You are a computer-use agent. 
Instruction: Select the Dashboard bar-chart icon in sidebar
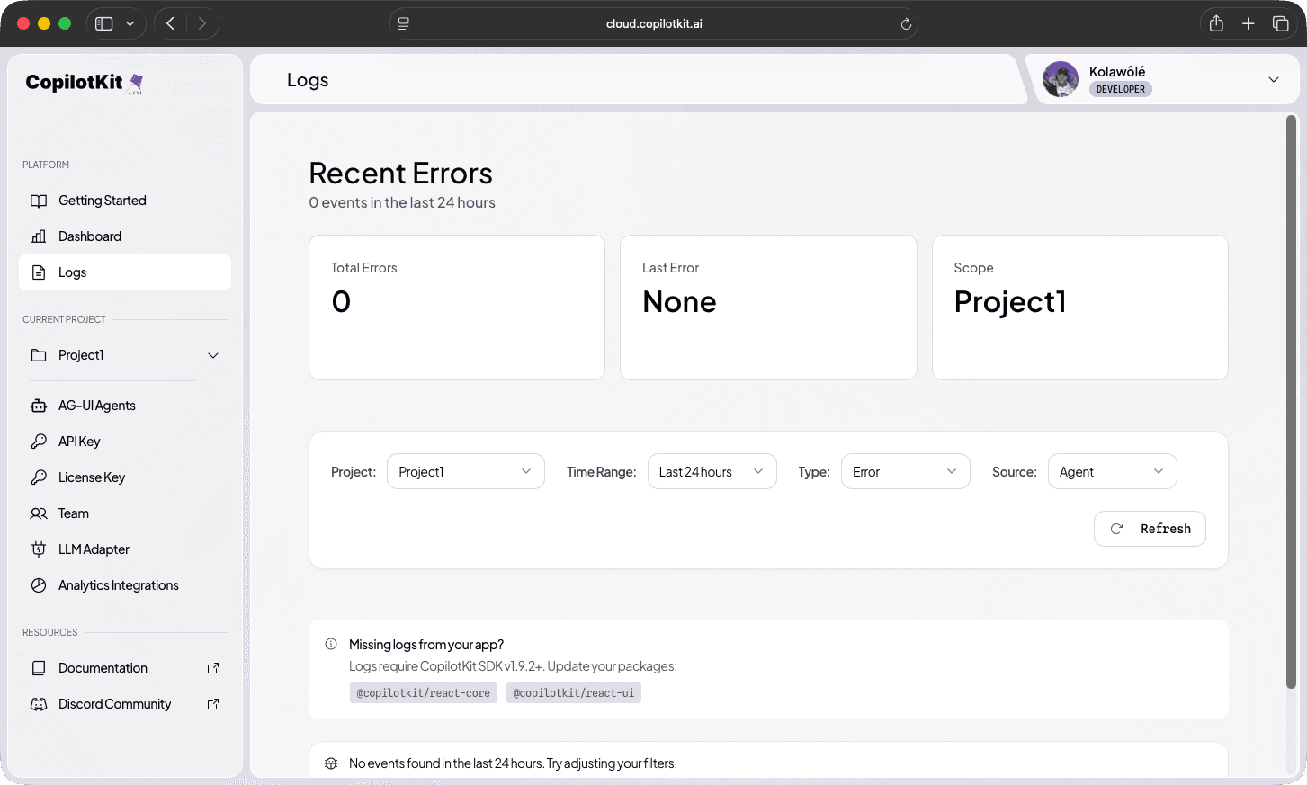pos(39,236)
